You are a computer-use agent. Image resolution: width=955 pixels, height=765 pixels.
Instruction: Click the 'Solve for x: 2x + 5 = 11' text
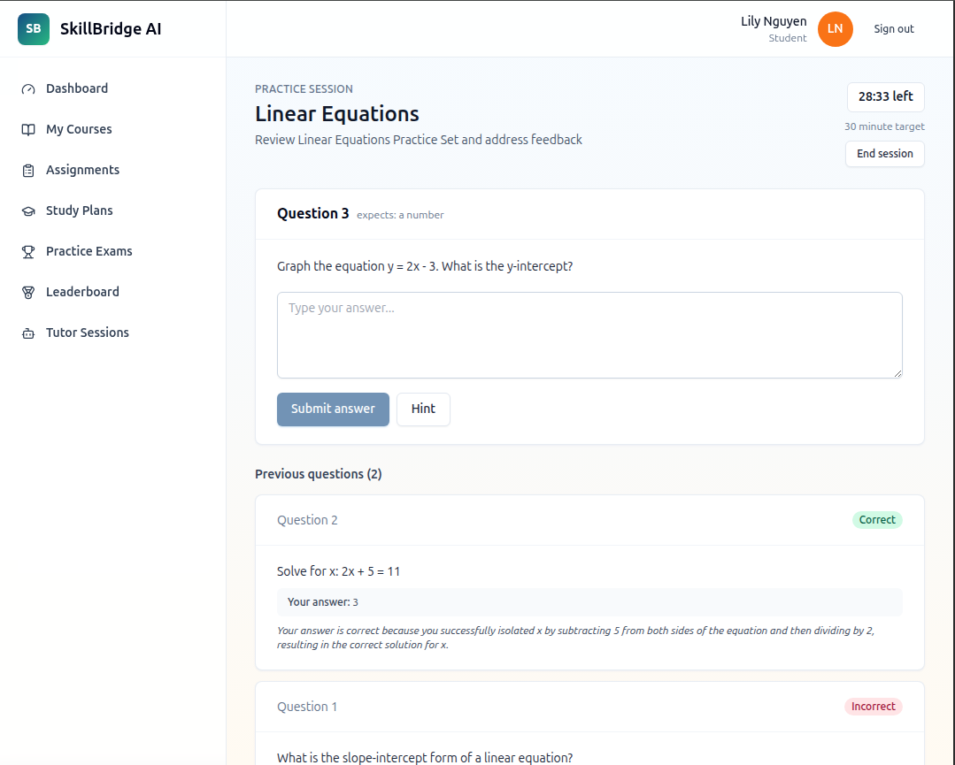339,571
